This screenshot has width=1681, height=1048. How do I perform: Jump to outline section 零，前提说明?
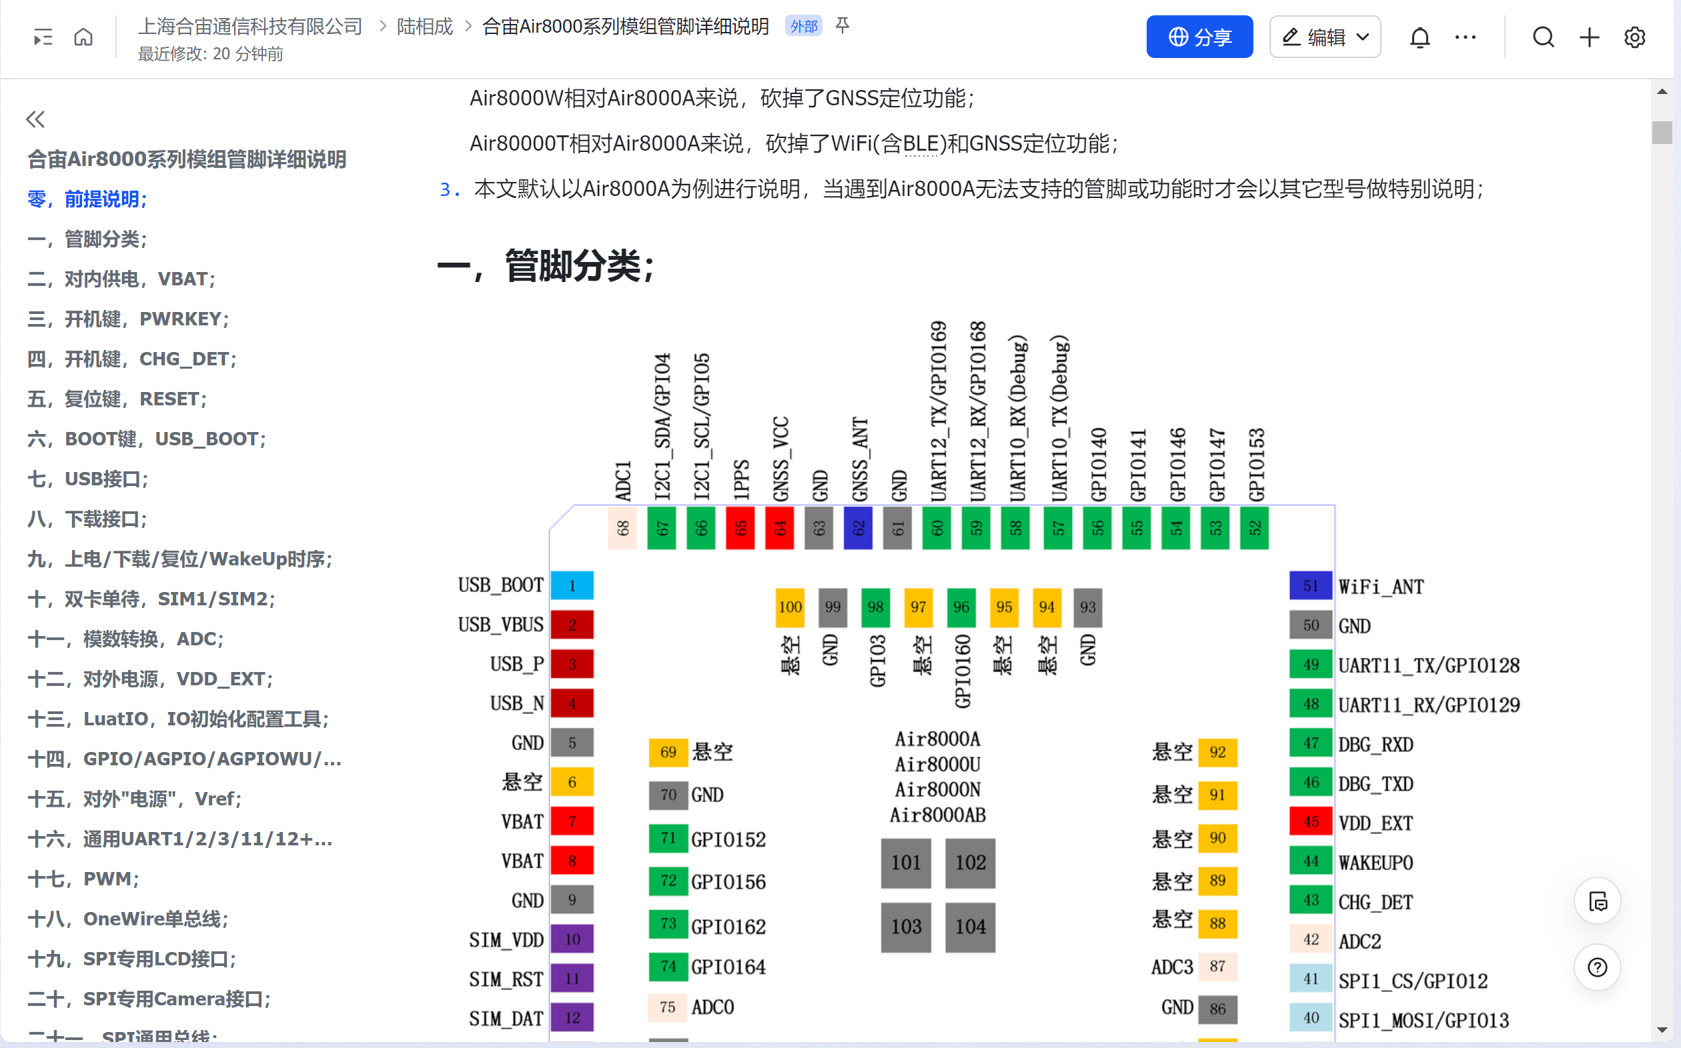pyautogui.click(x=87, y=199)
